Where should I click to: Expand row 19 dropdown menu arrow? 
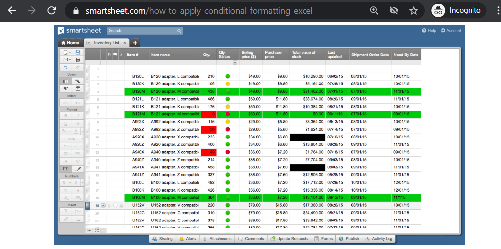coord(103,205)
